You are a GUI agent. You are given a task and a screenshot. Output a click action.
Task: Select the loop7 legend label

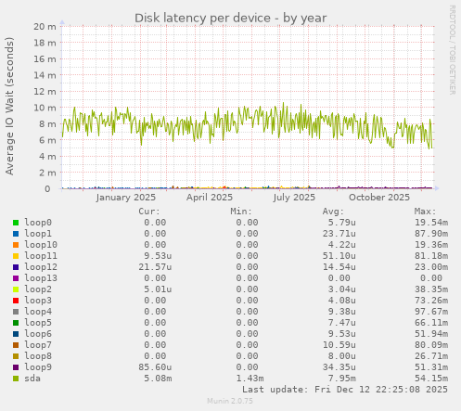coord(38,345)
